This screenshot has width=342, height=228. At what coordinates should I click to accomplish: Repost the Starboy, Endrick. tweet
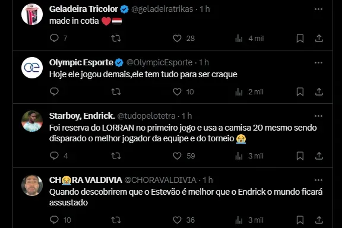click(116, 156)
